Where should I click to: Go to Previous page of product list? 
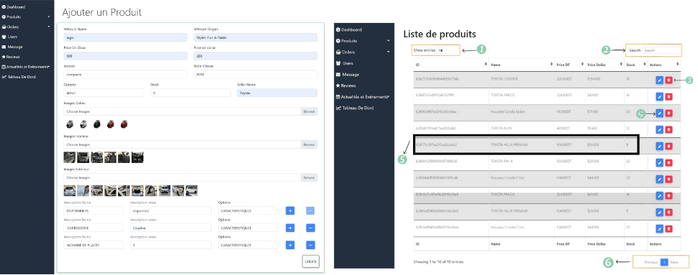pos(651,262)
